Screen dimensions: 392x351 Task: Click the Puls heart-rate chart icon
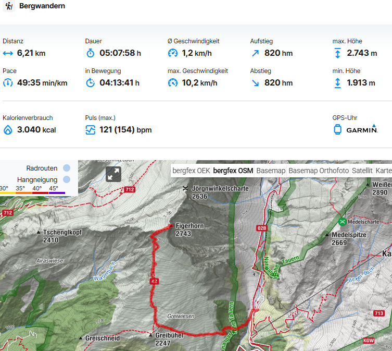click(90, 130)
